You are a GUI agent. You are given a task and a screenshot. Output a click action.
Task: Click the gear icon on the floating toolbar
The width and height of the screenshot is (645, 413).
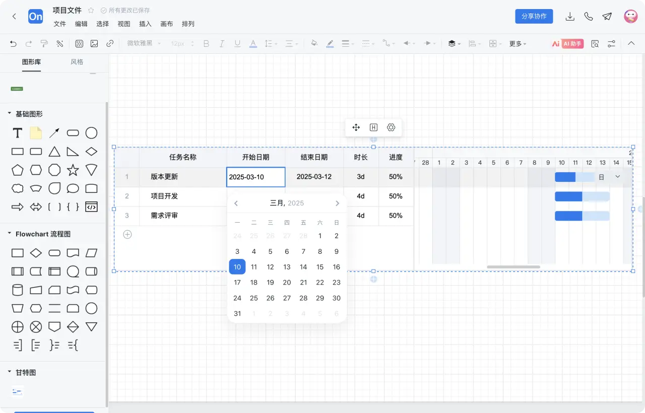tap(391, 127)
